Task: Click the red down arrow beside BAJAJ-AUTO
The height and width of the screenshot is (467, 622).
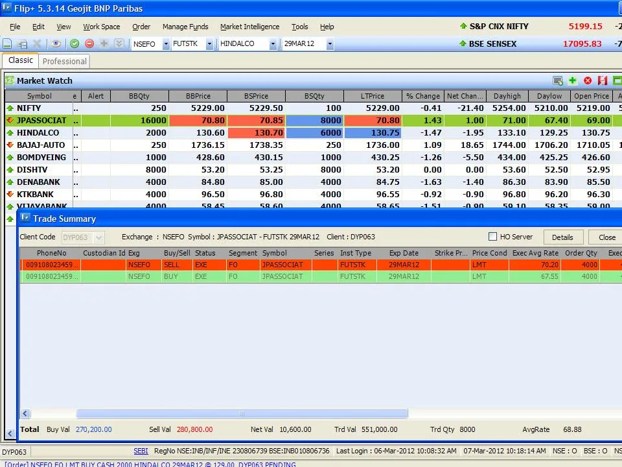Action: pos(10,145)
